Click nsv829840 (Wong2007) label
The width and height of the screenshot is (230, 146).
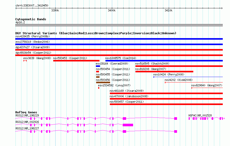pyautogui.click(x=207, y=85)
